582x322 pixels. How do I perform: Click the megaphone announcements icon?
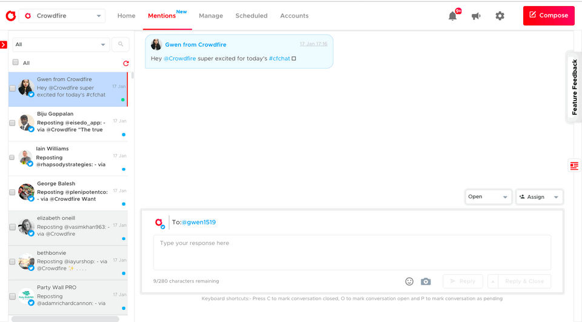[x=476, y=16]
